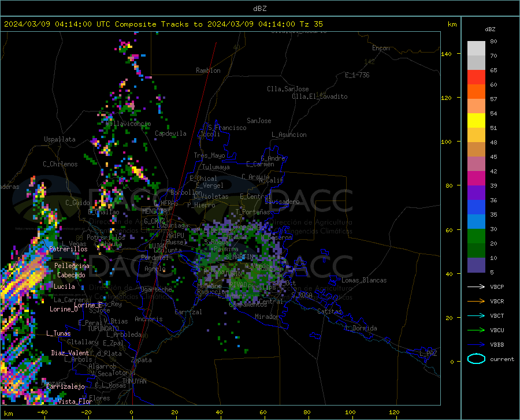Screen dimensions: 520x420
Task: Click the 'Villavicencio' map label
Action: [x=129, y=124]
